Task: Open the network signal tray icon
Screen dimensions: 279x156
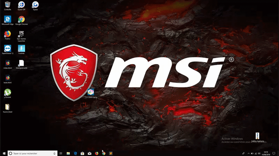Action: pyautogui.click(x=256, y=154)
